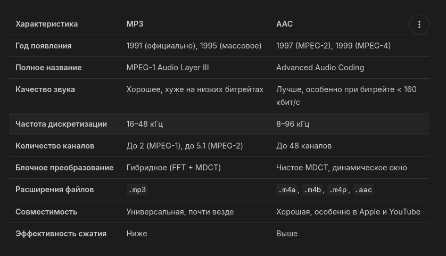This screenshot has height=256, width=446.
Task: Click the Частота дискретизации row label
Action: (x=61, y=124)
